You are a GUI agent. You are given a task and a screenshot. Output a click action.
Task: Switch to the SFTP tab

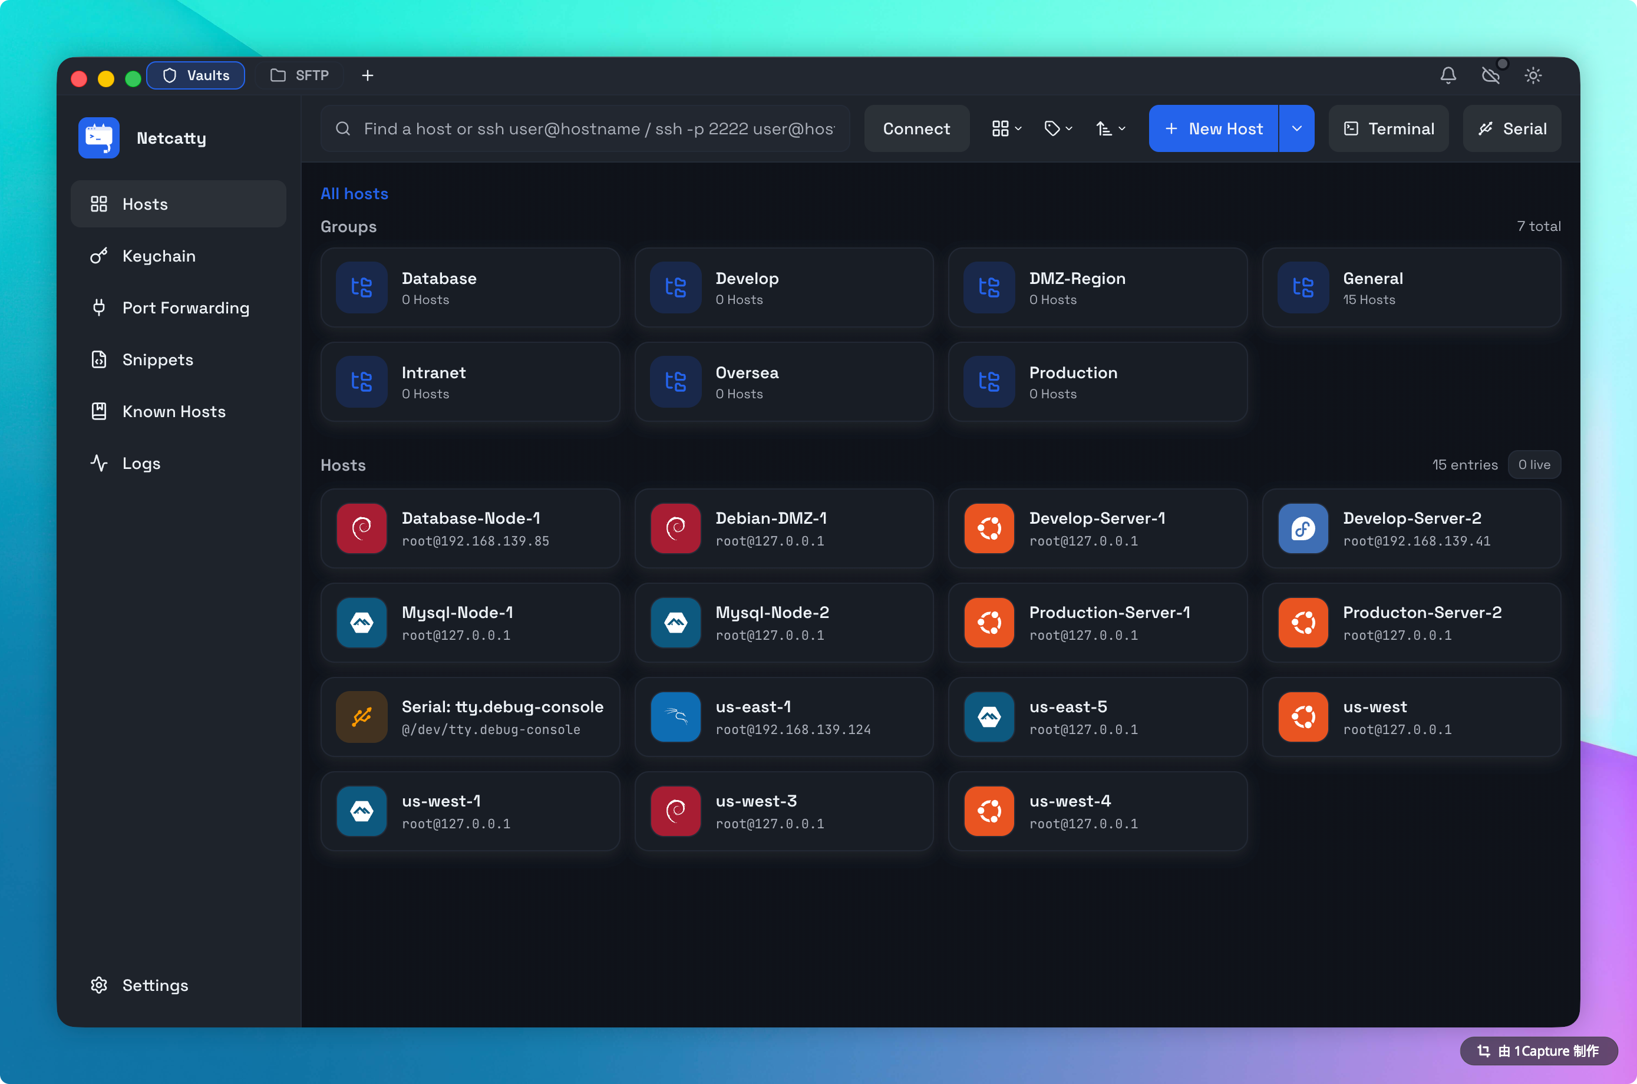300,75
